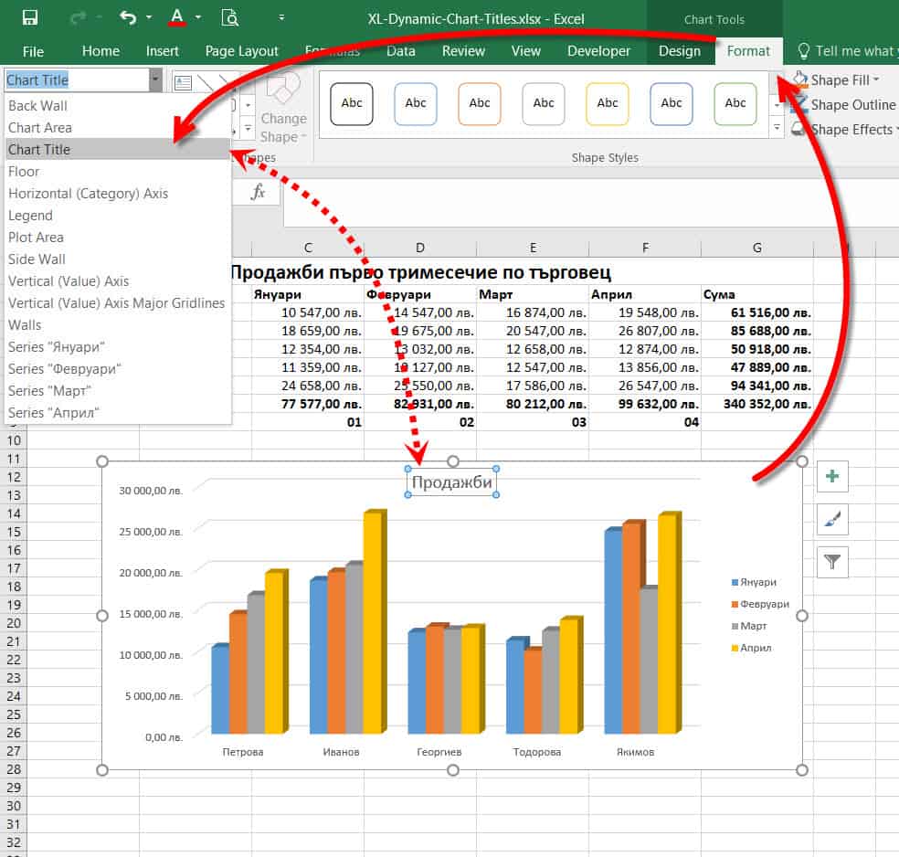Switch to the chart Design tab
Image resolution: width=899 pixels, height=857 pixels.
coord(680,51)
